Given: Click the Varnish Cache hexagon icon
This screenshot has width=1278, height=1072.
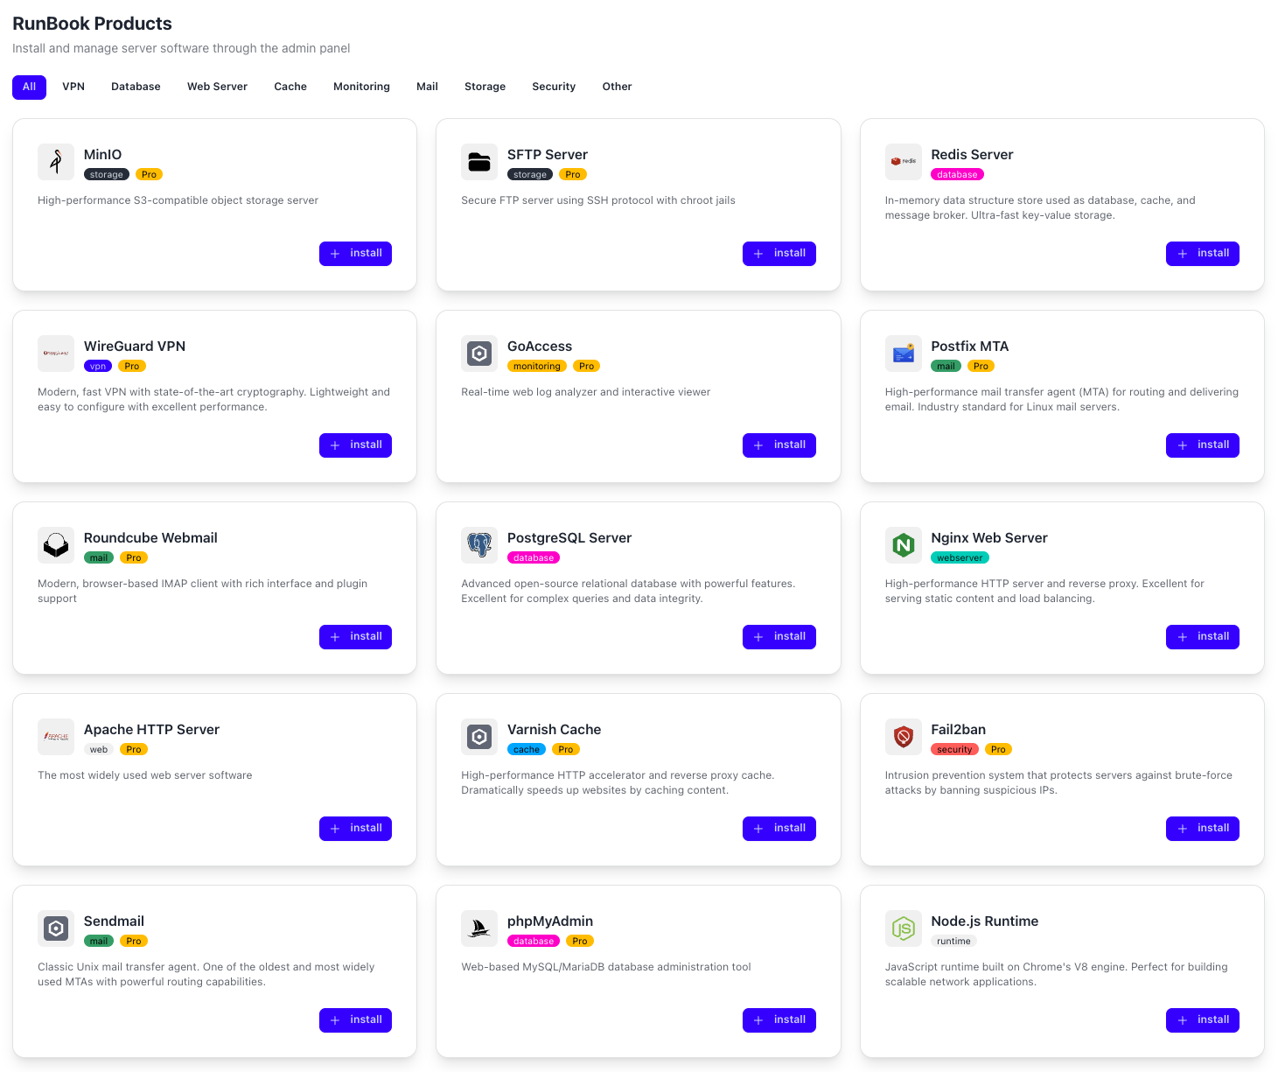Looking at the screenshot, I should click(x=479, y=737).
